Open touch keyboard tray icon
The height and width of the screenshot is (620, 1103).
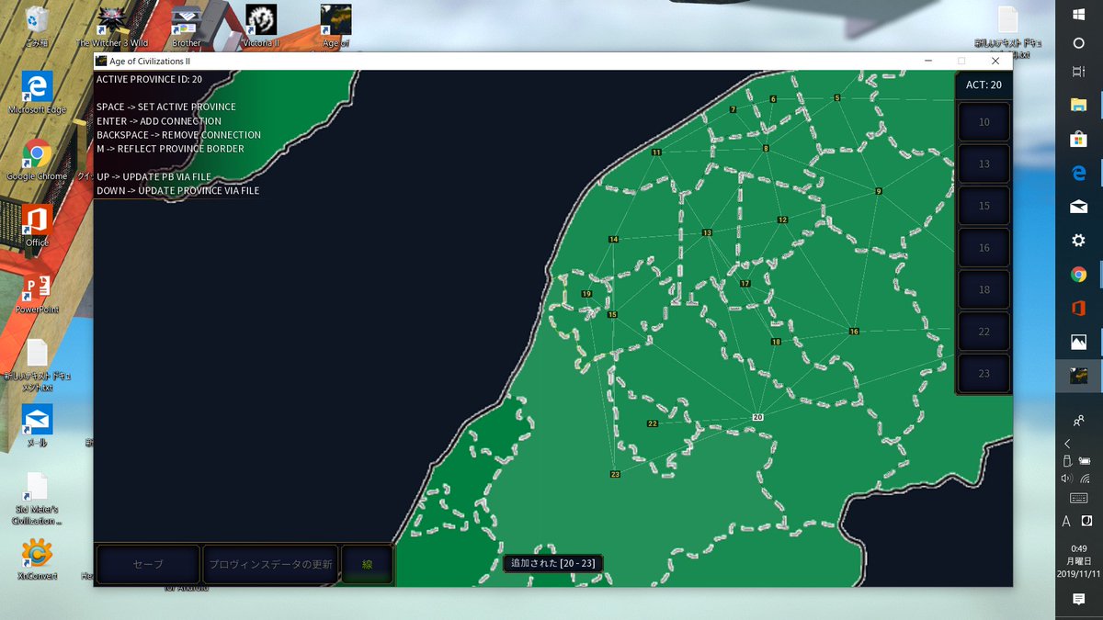[x=1079, y=499]
